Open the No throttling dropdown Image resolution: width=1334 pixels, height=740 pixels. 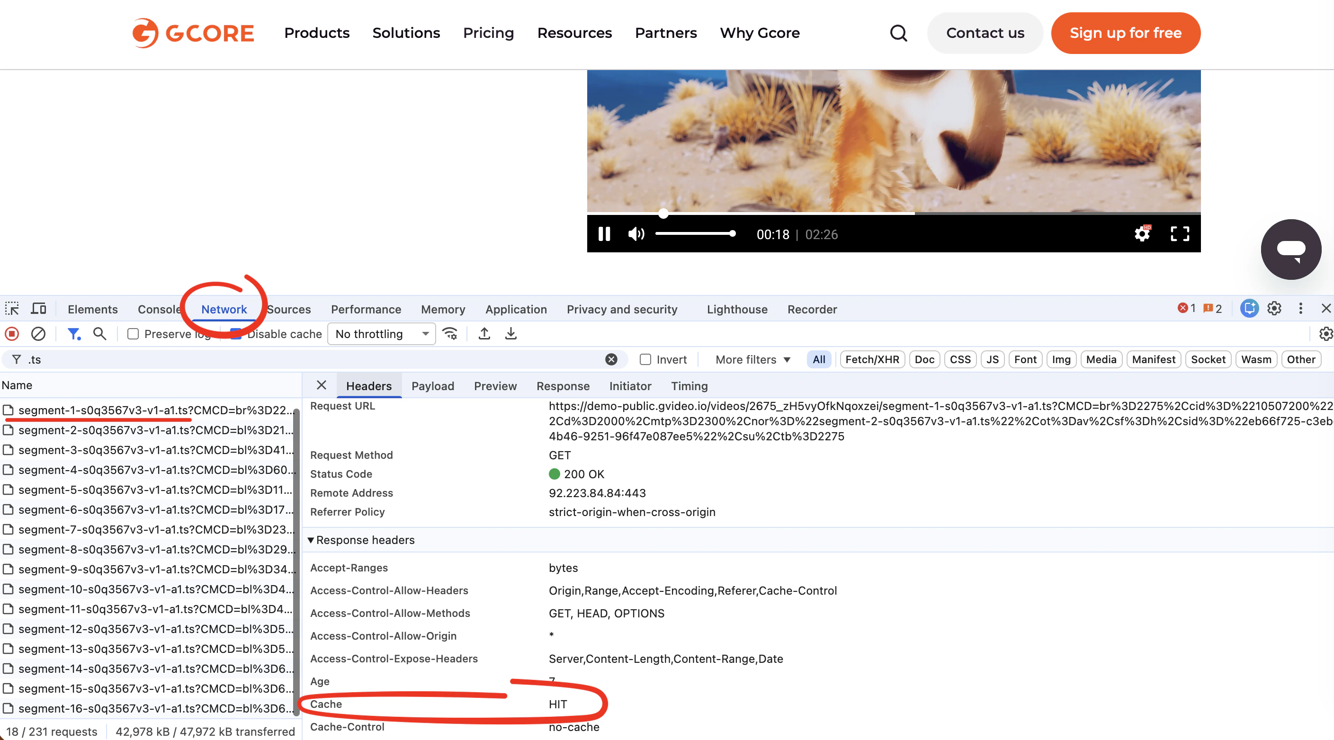381,334
